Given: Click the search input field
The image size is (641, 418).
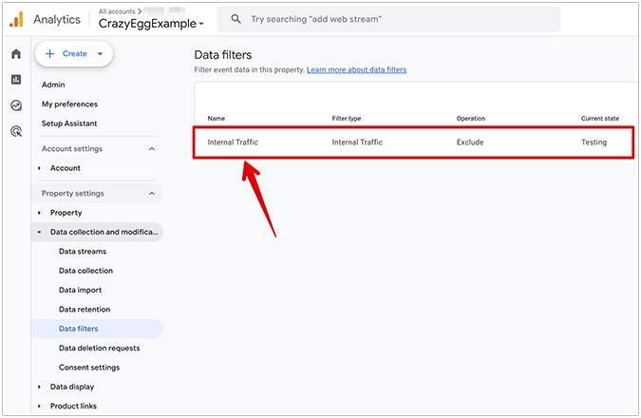Looking at the screenshot, I should [x=399, y=19].
